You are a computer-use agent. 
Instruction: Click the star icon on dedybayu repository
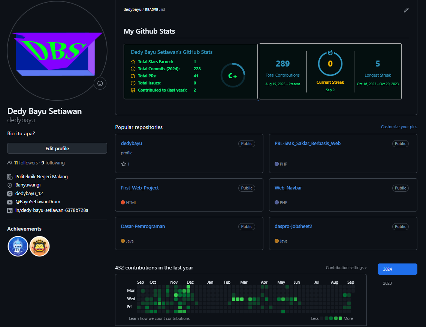[x=124, y=164]
